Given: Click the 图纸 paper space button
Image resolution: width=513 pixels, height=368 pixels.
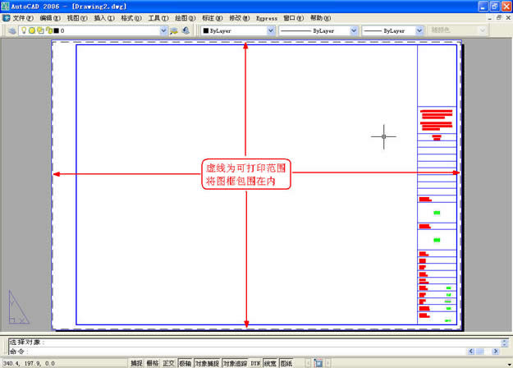Looking at the screenshot, I should pyautogui.click(x=286, y=363).
